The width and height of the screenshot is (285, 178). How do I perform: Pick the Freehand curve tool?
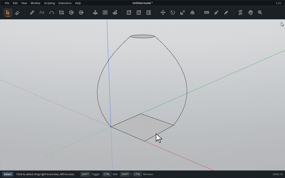coord(42,12)
